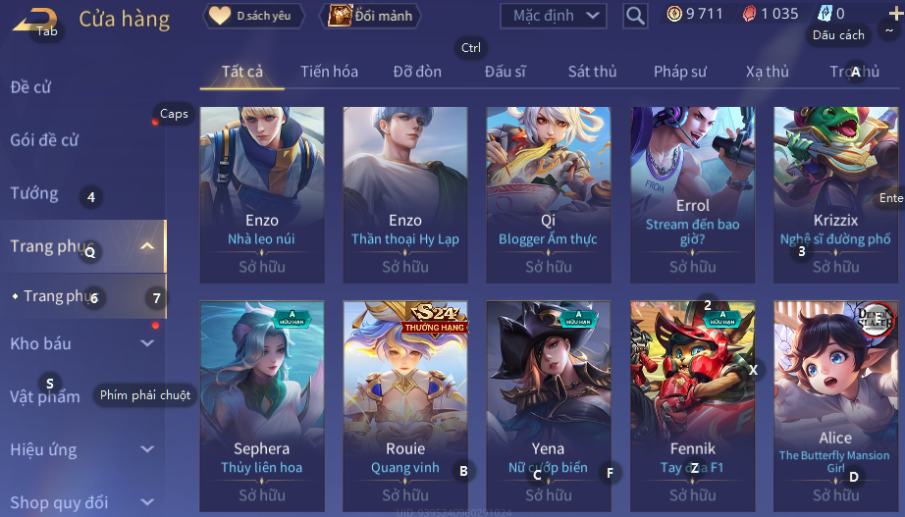905x517 pixels.
Task: Open Qi Blogger Ẩm thực skin card
Action: click(549, 195)
